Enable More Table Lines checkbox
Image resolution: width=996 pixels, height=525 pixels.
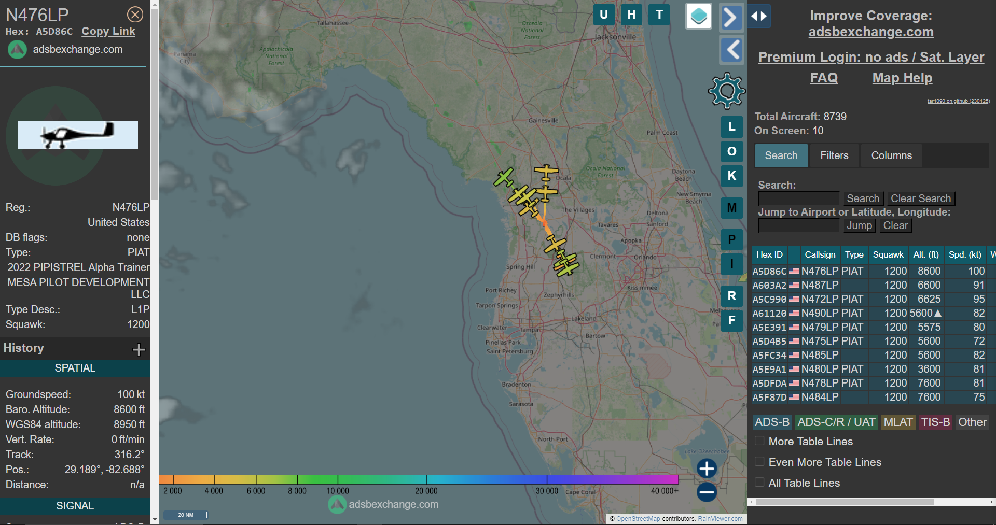coord(759,441)
